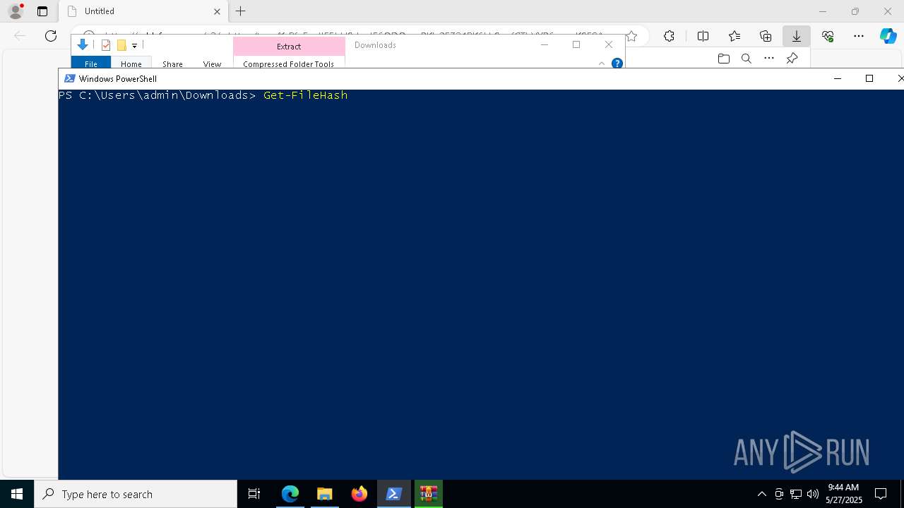Open volume speaker tray icon
The image size is (904, 508).
coord(813,494)
